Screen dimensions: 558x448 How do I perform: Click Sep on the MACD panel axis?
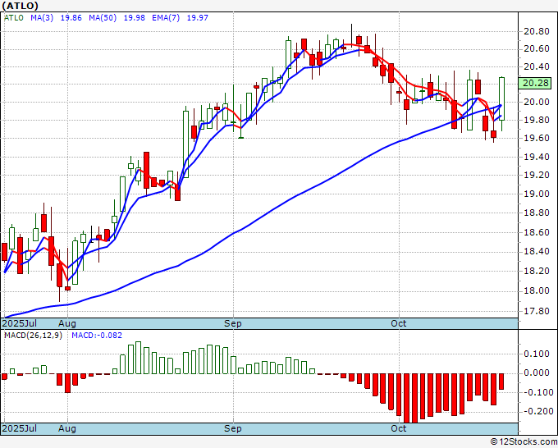233,428
